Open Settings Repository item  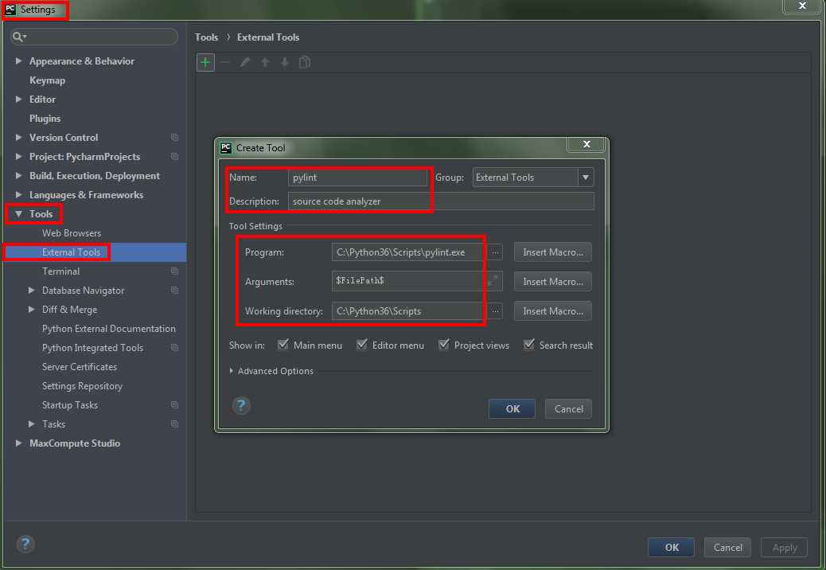tap(82, 386)
